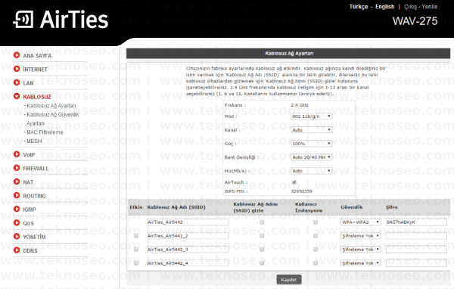
Task: Click the Kaydet save button
Action: pyautogui.click(x=289, y=280)
